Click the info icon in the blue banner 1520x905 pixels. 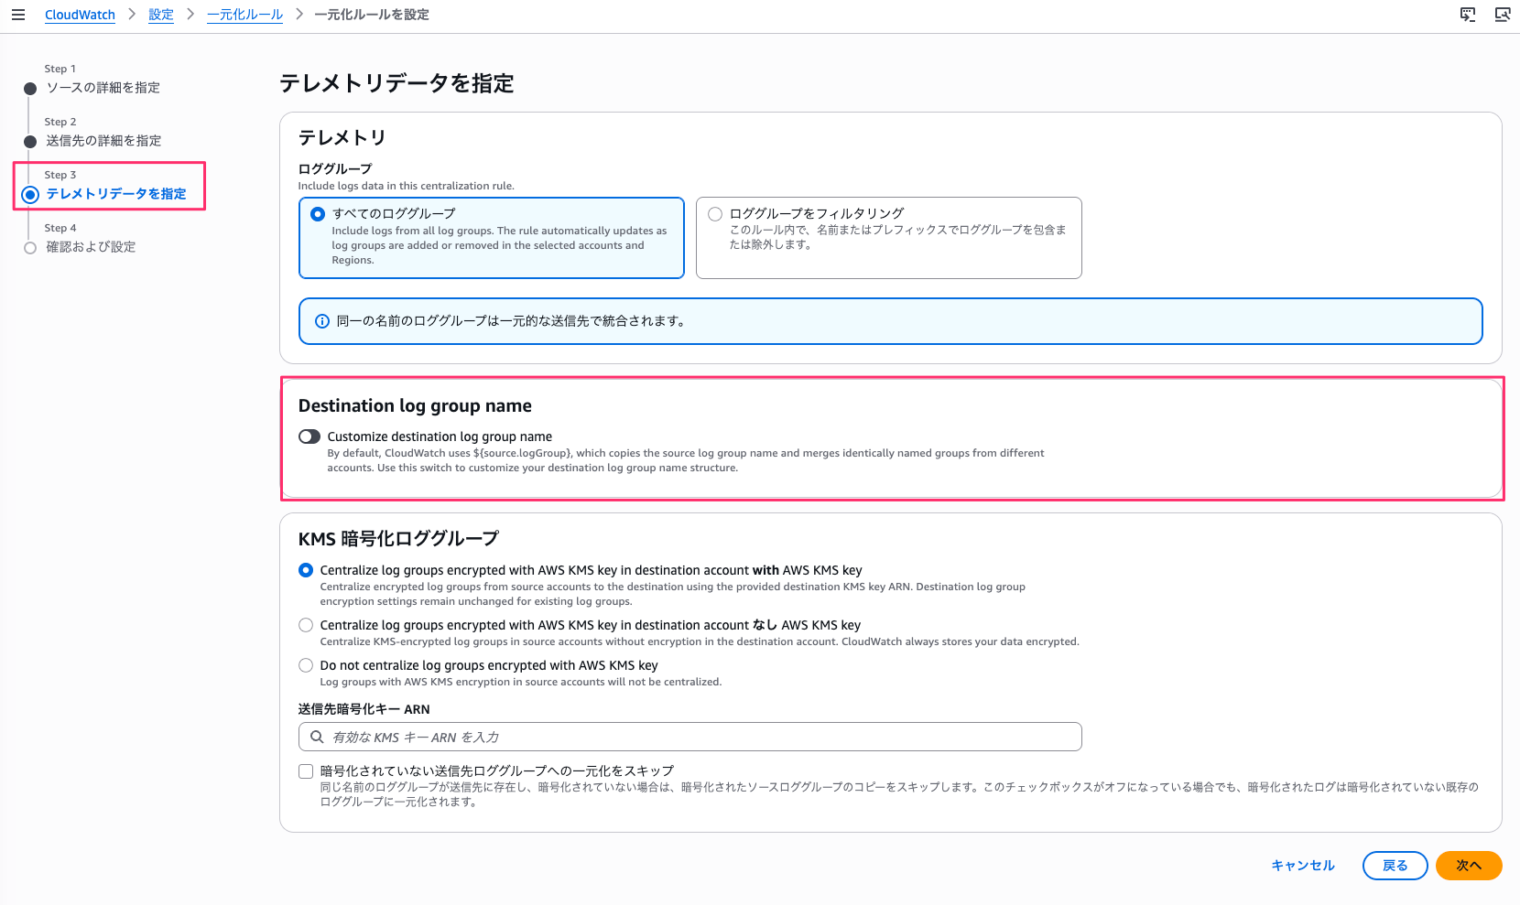pyautogui.click(x=320, y=321)
